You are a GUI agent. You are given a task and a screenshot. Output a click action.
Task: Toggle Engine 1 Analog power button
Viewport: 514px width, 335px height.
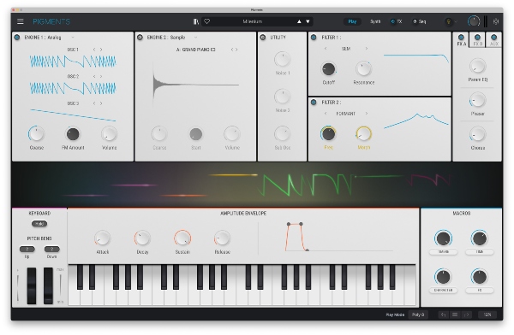(17, 38)
